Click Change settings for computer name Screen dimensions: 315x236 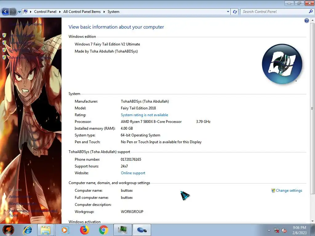pyautogui.click(x=289, y=191)
